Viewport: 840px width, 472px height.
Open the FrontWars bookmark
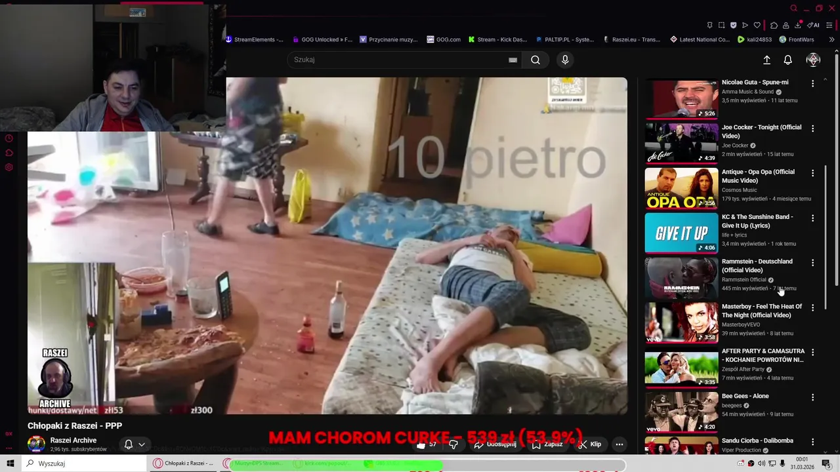(x=796, y=39)
